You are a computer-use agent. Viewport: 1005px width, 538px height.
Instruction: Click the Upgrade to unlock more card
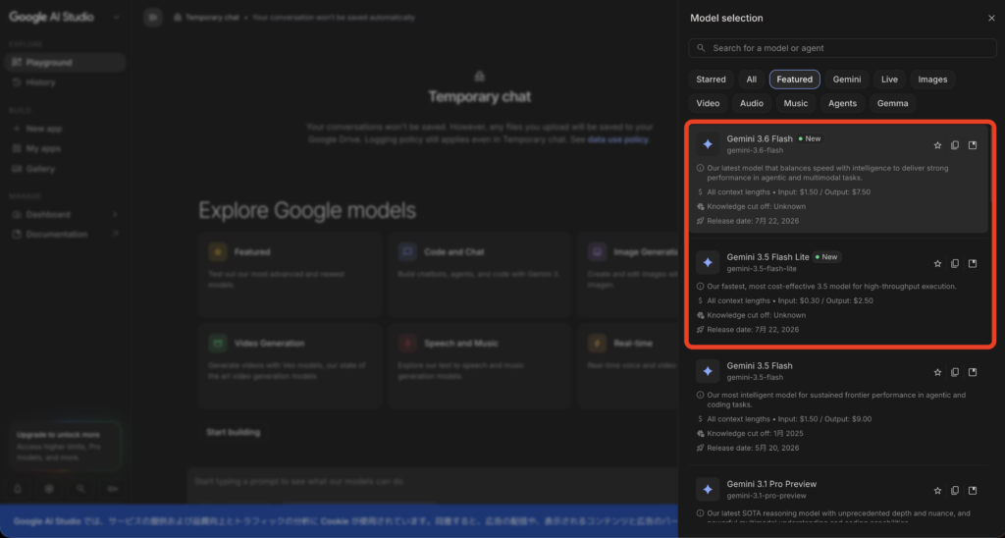click(65, 447)
